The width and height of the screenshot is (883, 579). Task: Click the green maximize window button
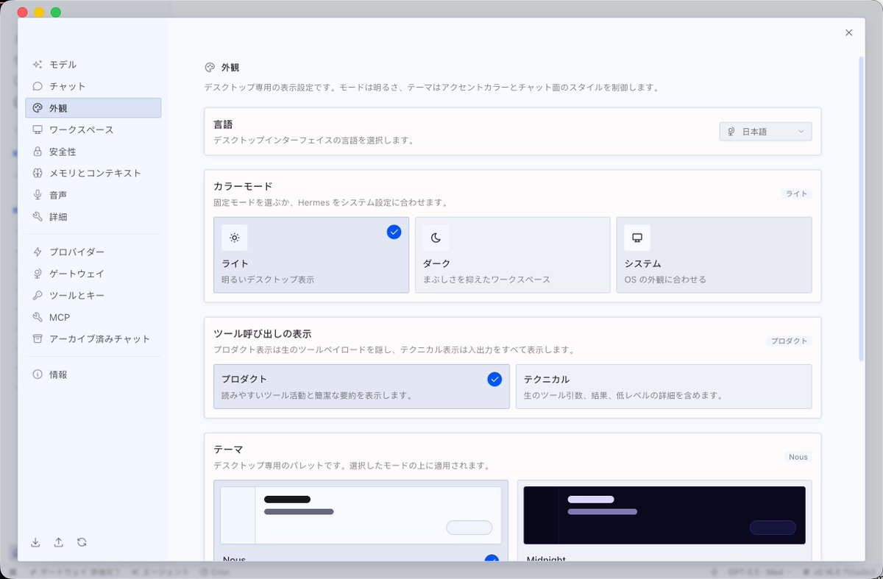tap(56, 13)
